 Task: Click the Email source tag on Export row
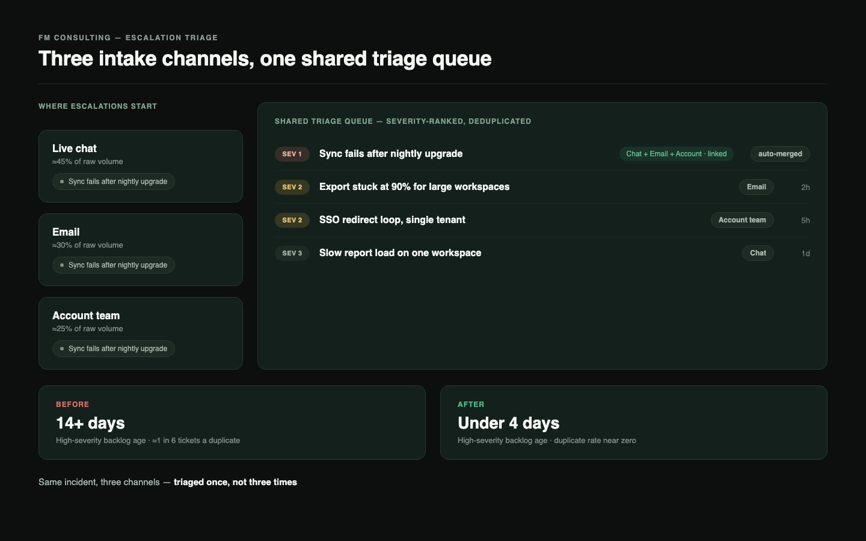click(757, 187)
